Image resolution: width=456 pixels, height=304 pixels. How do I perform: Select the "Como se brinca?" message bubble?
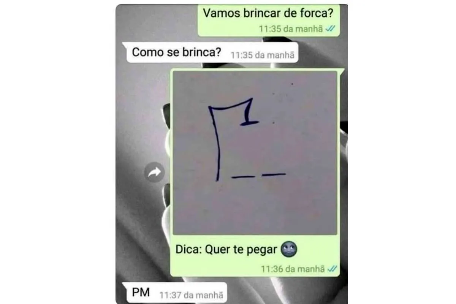211,53
